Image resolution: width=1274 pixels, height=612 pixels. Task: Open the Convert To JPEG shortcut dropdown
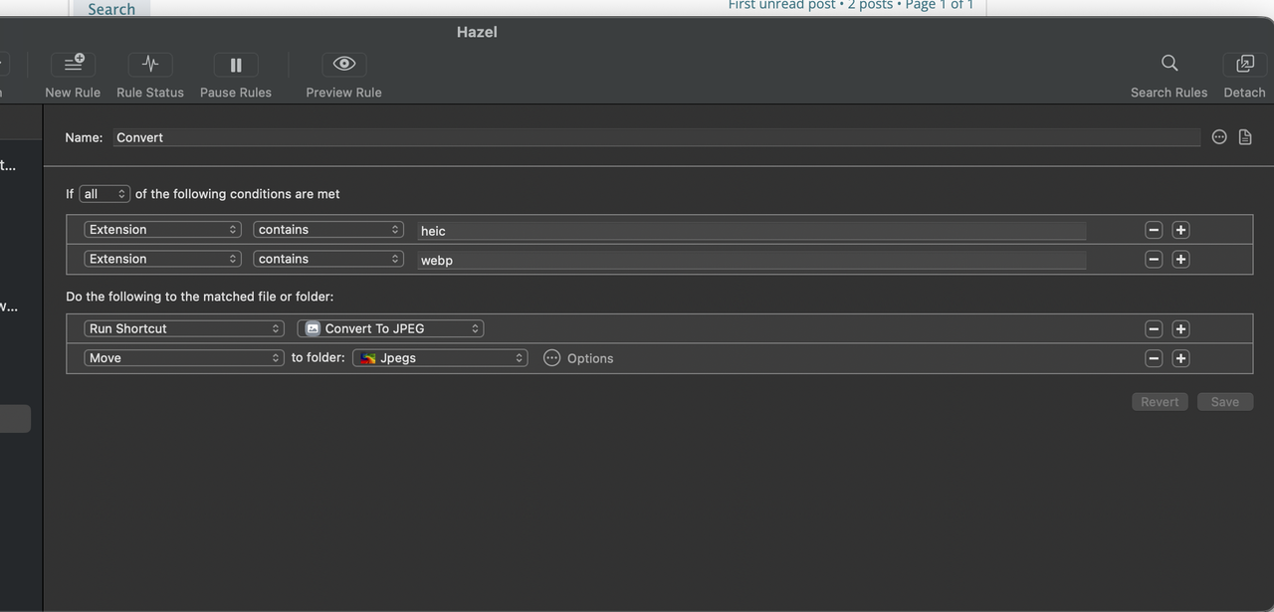[391, 328]
